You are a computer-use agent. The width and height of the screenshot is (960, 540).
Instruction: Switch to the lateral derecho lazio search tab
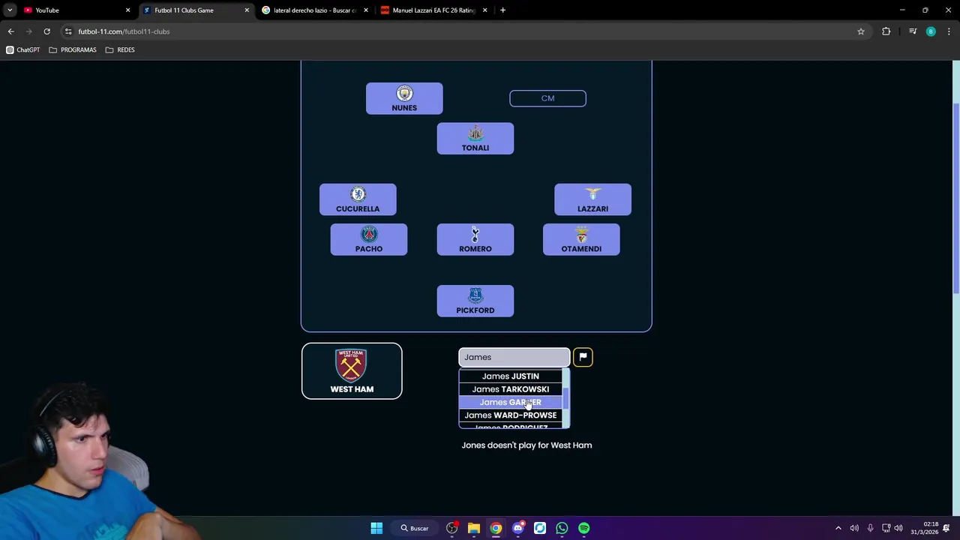(315, 10)
